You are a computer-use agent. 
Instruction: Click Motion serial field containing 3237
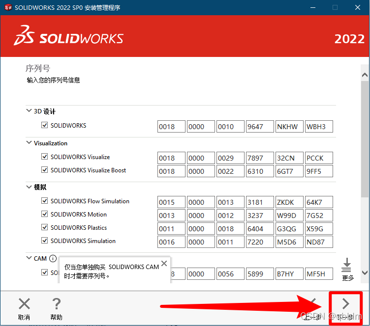pyautogui.click(x=260, y=216)
